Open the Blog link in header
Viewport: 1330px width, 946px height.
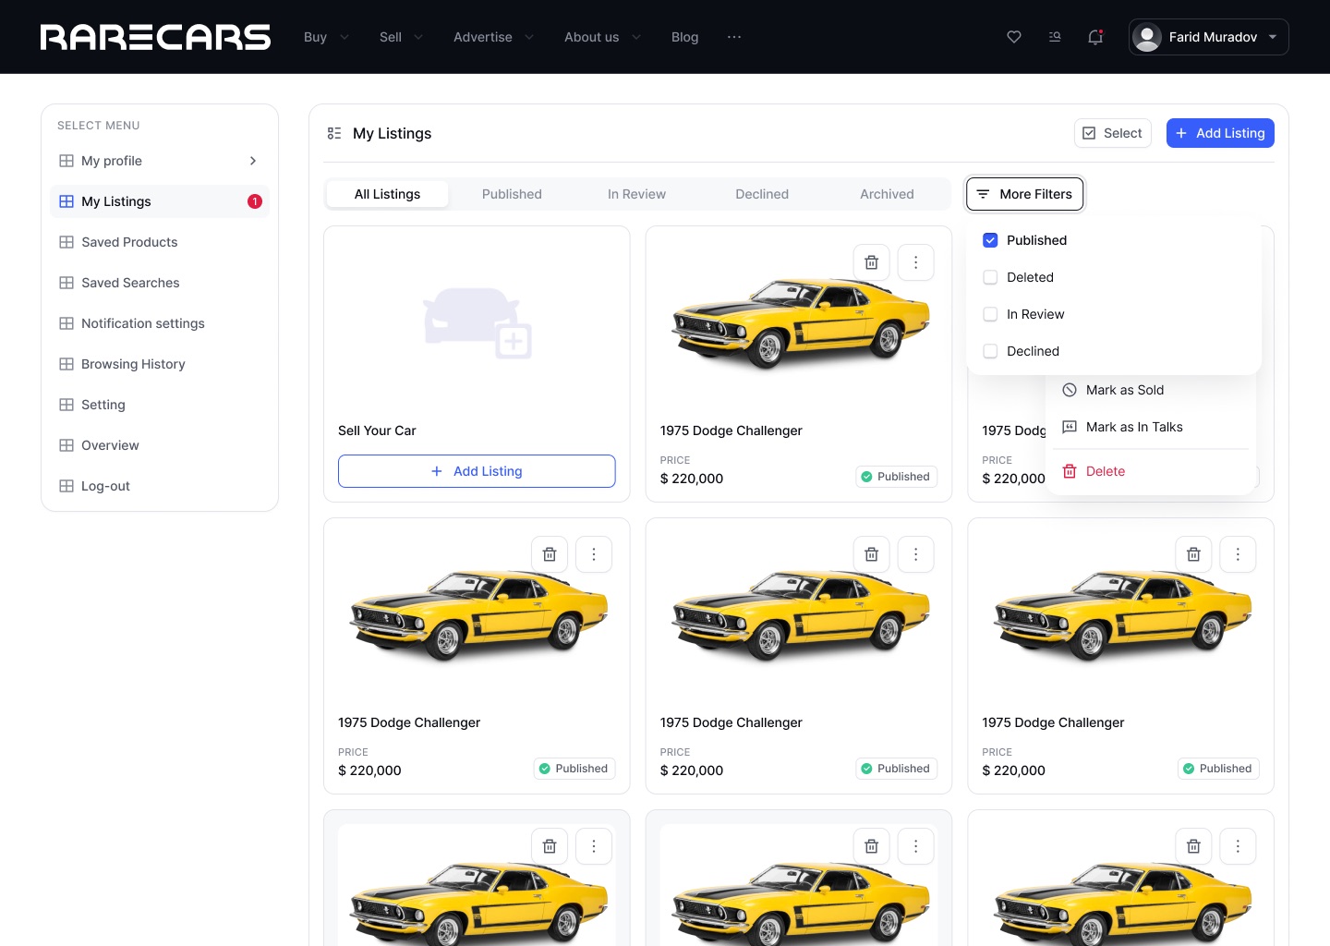point(684,37)
